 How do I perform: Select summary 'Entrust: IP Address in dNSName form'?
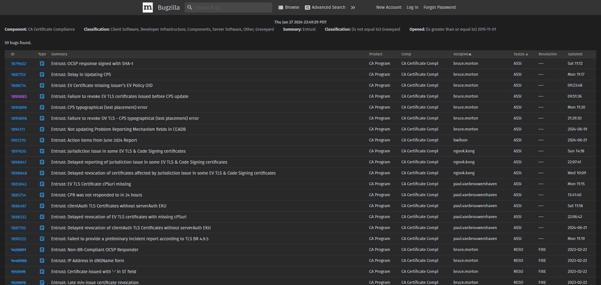[88, 261]
